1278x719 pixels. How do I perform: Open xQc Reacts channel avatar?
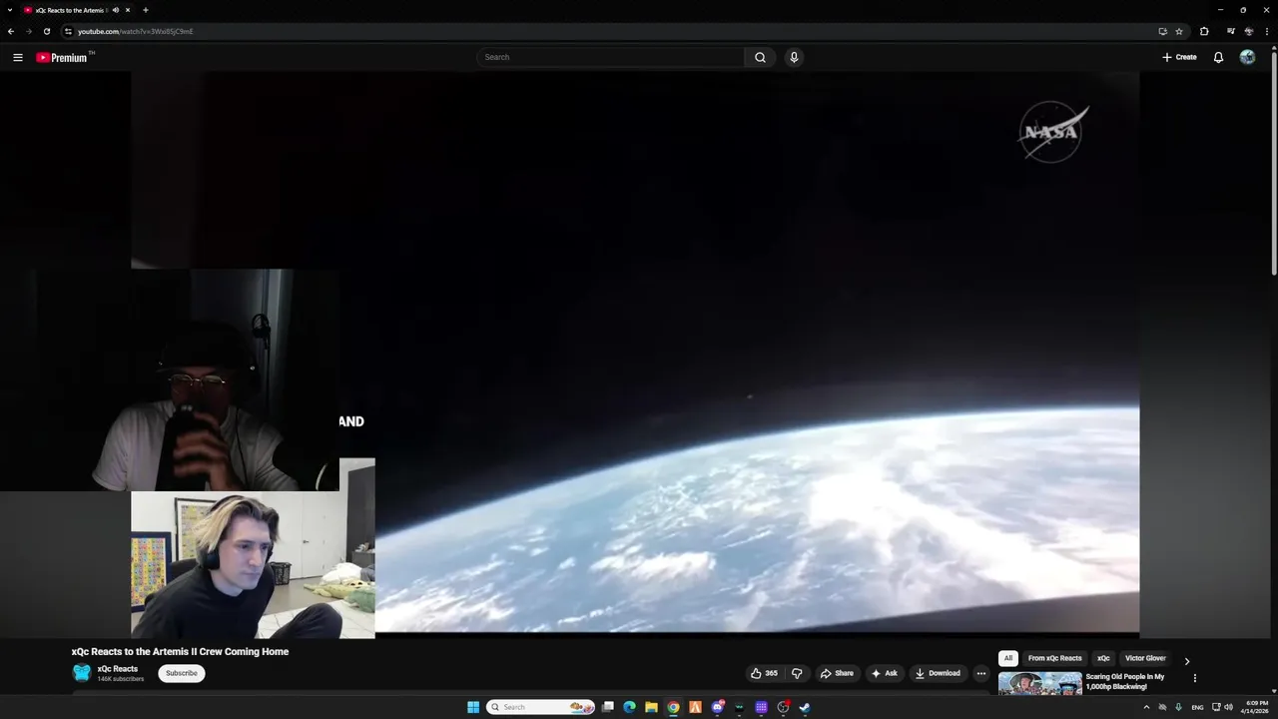point(82,673)
